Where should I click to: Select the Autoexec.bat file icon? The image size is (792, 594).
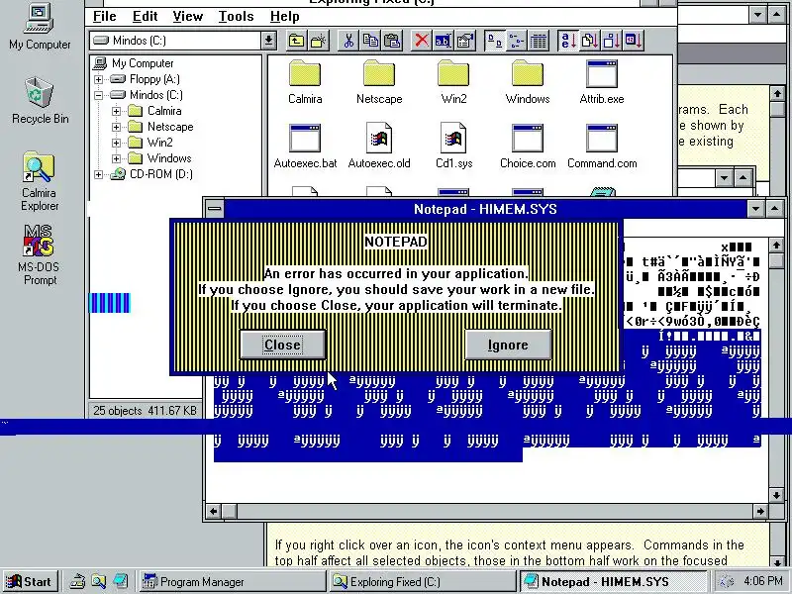[305, 147]
